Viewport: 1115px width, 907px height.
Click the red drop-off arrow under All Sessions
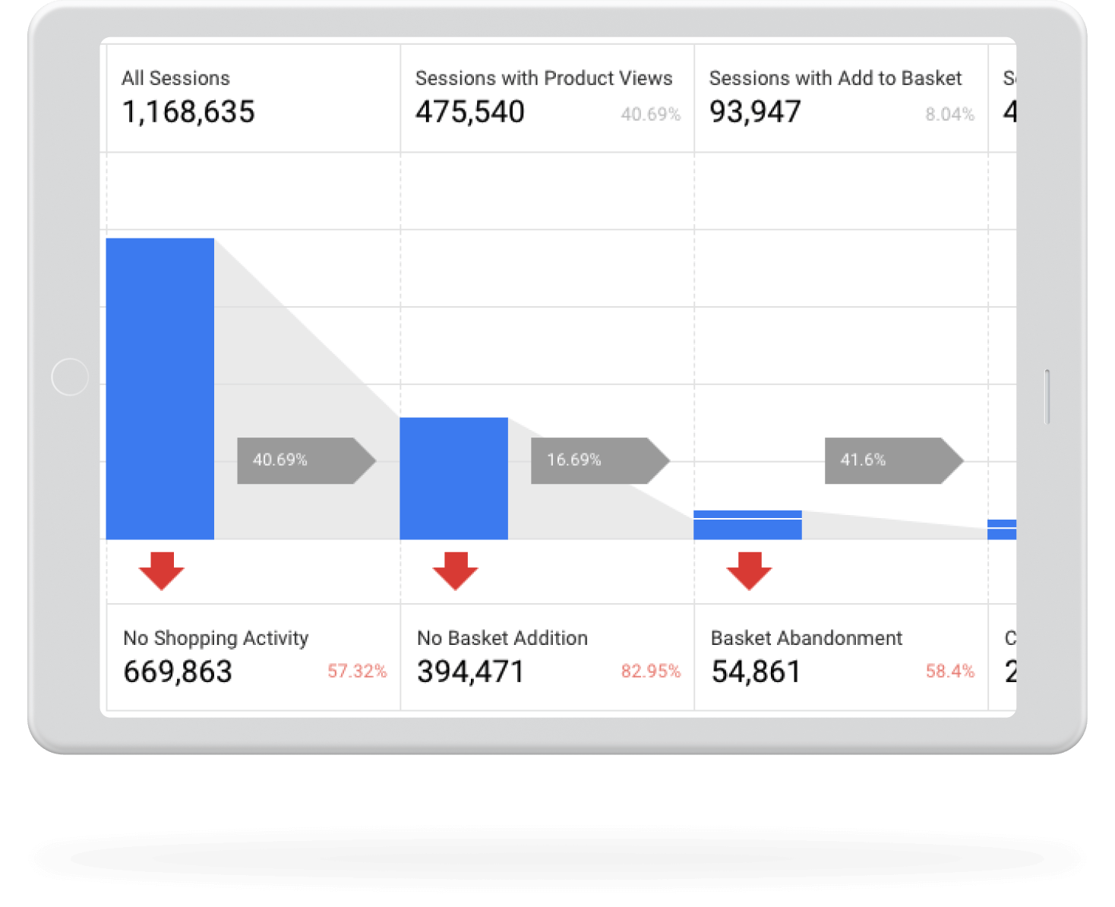coord(161,570)
